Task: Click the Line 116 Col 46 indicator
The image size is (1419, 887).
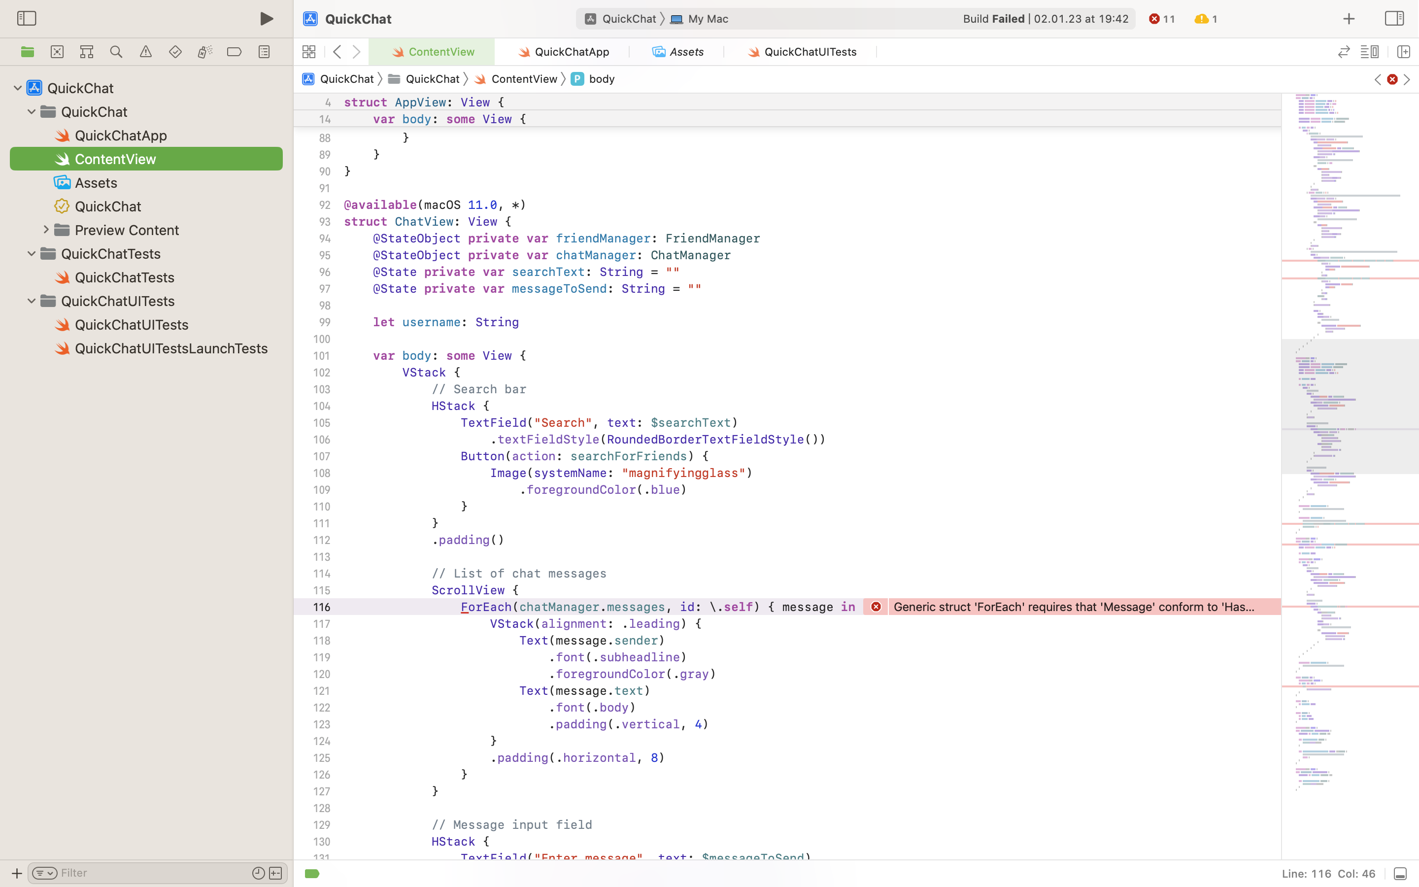Action: pos(1328,874)
